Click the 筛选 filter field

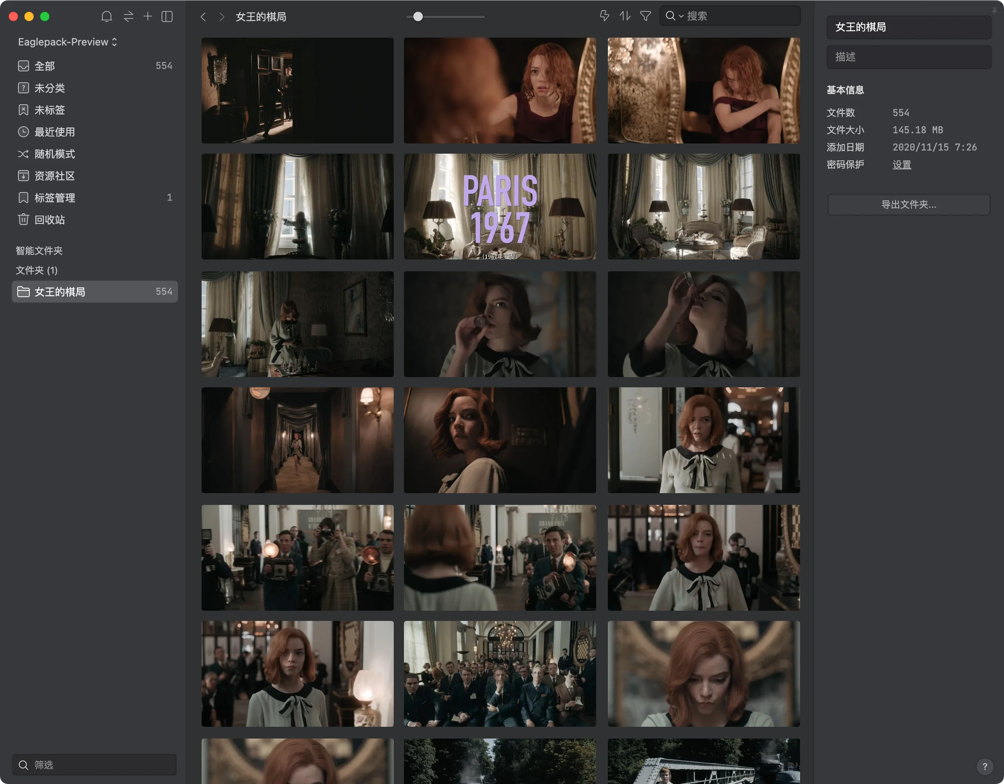(95, 765)
